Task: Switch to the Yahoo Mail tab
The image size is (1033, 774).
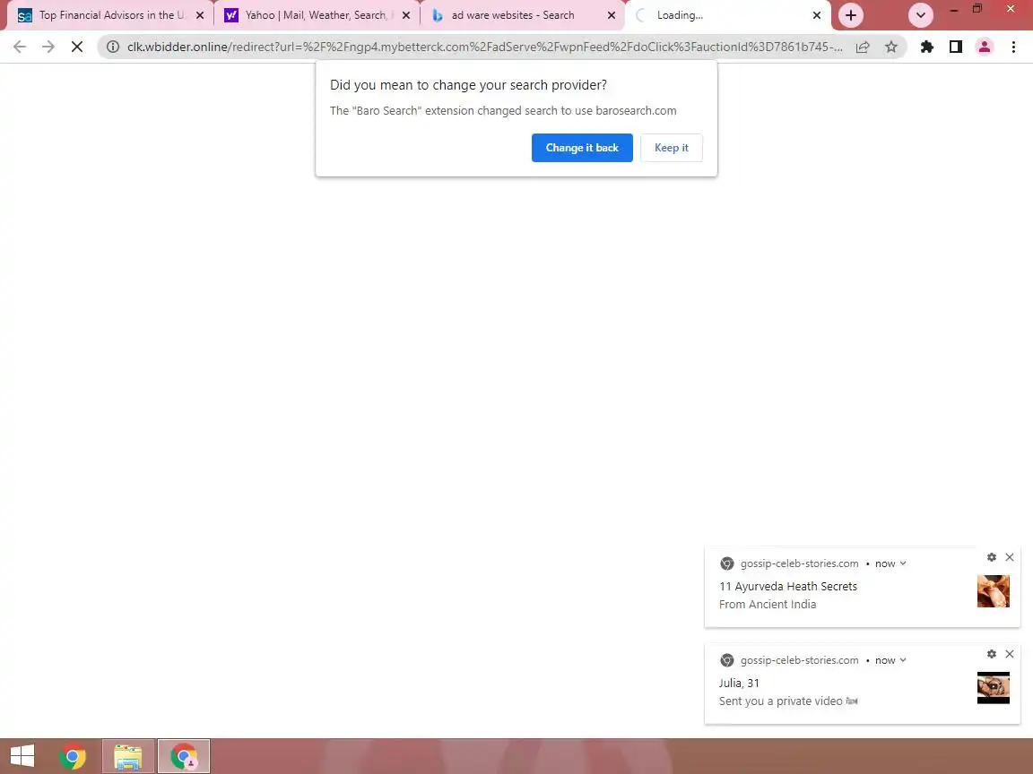Action: (317, 15)
